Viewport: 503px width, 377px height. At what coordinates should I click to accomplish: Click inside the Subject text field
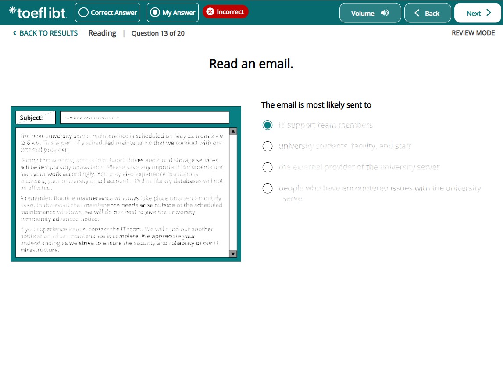coord(144,118)
